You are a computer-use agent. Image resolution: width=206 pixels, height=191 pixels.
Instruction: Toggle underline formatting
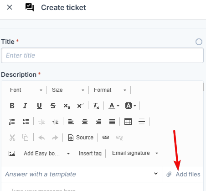coord(39,106)
